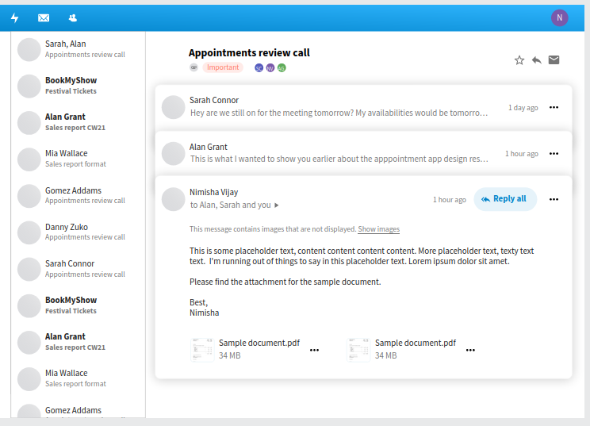Open more options for Nimisha Vijay's message
This screenshot has width=590, height=426.
(x=554, y=199)
